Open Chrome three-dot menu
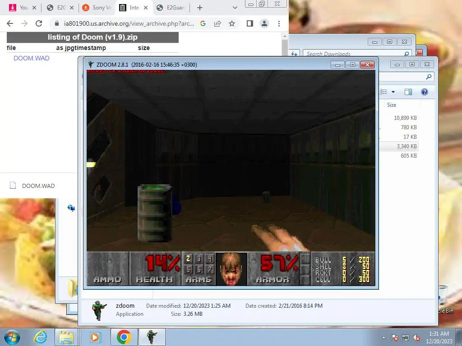462x346 pixels. tap(279, 23)
